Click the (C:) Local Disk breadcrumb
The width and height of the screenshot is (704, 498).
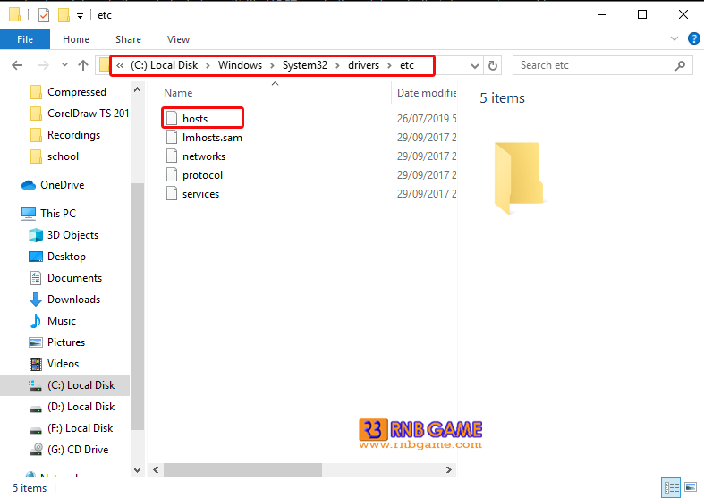(x=165, y=65)
